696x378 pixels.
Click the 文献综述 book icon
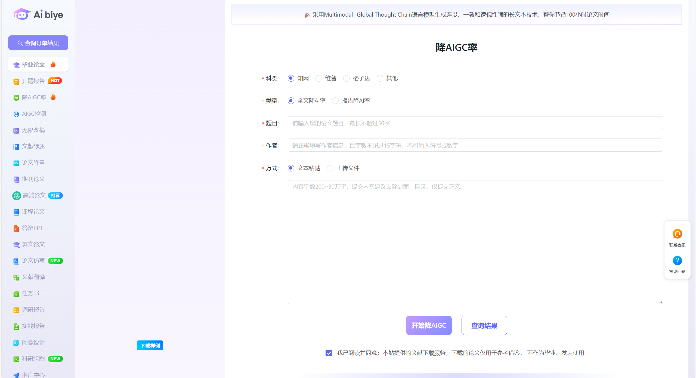pos(16,146)
